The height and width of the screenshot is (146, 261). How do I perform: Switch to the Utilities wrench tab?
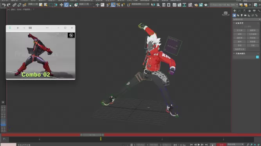click(259, 11)
